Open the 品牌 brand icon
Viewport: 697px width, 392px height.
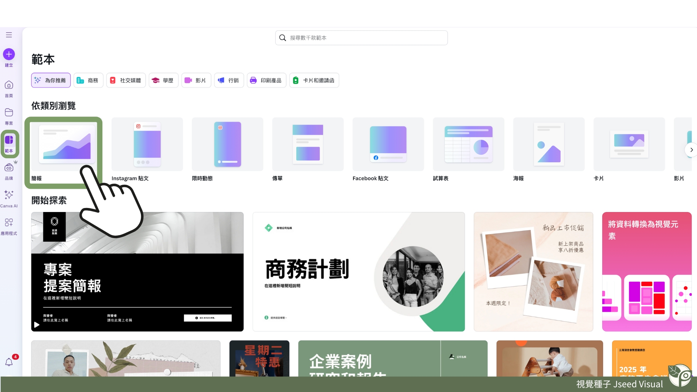pos(9,168)
